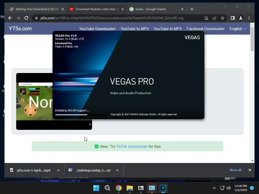Click the install app icon in address bar
This screenshot has height=194, width=259.
click(206, 18)
